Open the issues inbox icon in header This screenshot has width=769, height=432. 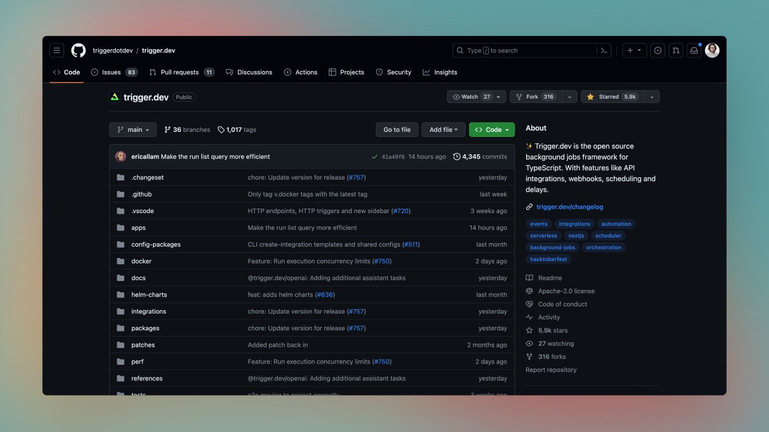coord(657,51)
